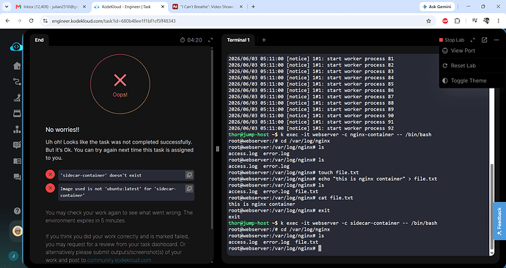This screenshot has width=506, height=268.
Task: Click the Ask Gemini button
Action: coord(437,7)
